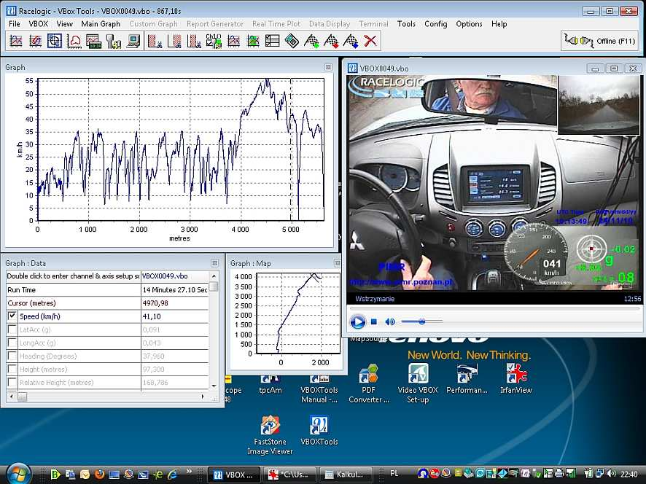Switch to the C:\Us... taskbar window
Screen dimensions: 646x484
(x=289, y=475)
